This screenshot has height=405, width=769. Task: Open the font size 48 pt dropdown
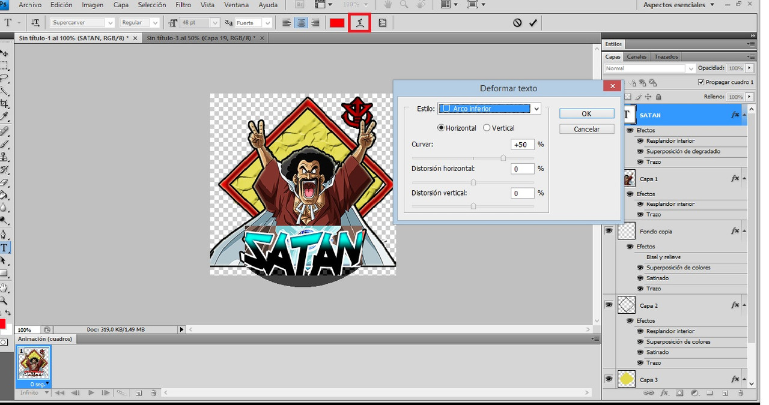(x=215, y=23)
